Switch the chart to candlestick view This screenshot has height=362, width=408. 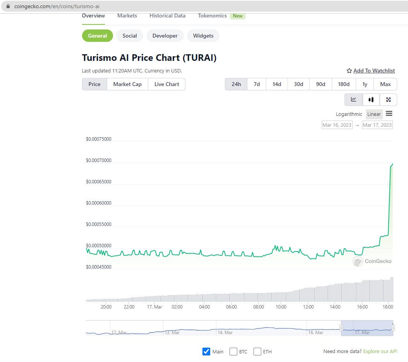coord(370,100)
